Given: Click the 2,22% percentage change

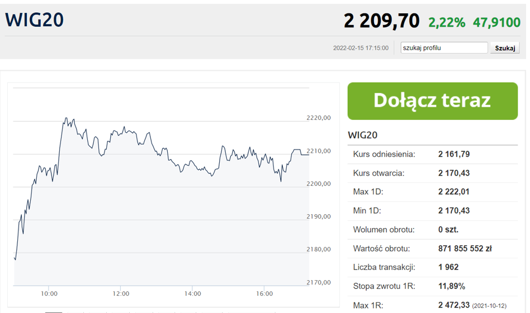Looking at the screenshot, I should 447,23.
